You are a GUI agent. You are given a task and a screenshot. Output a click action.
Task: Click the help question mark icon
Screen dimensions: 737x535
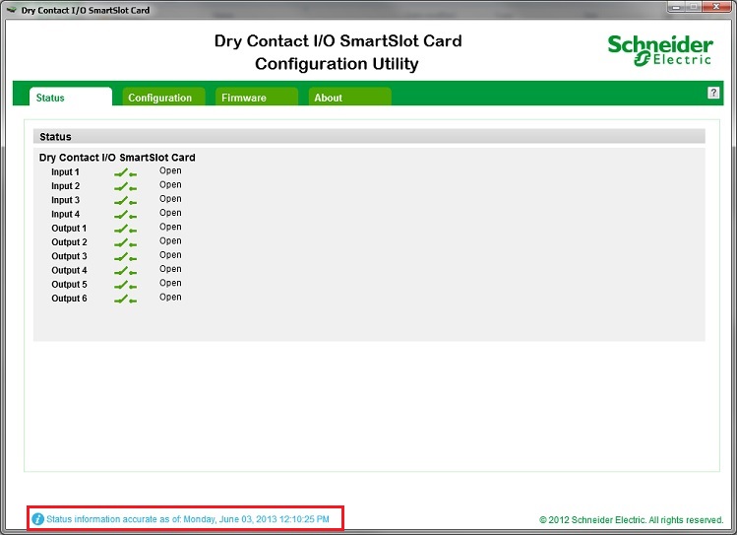(713, 93)
